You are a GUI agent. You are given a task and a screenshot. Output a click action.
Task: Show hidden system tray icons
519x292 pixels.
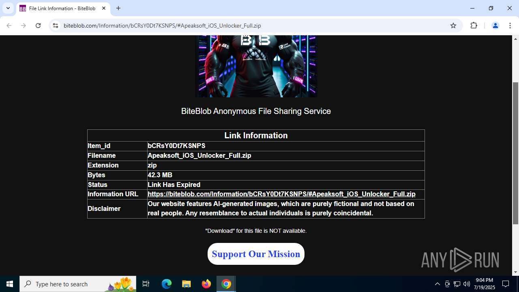437,284
